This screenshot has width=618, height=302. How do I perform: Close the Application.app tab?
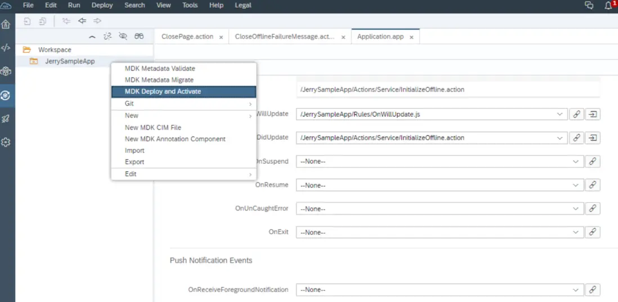pyautogui.click(x=411, y=37)
